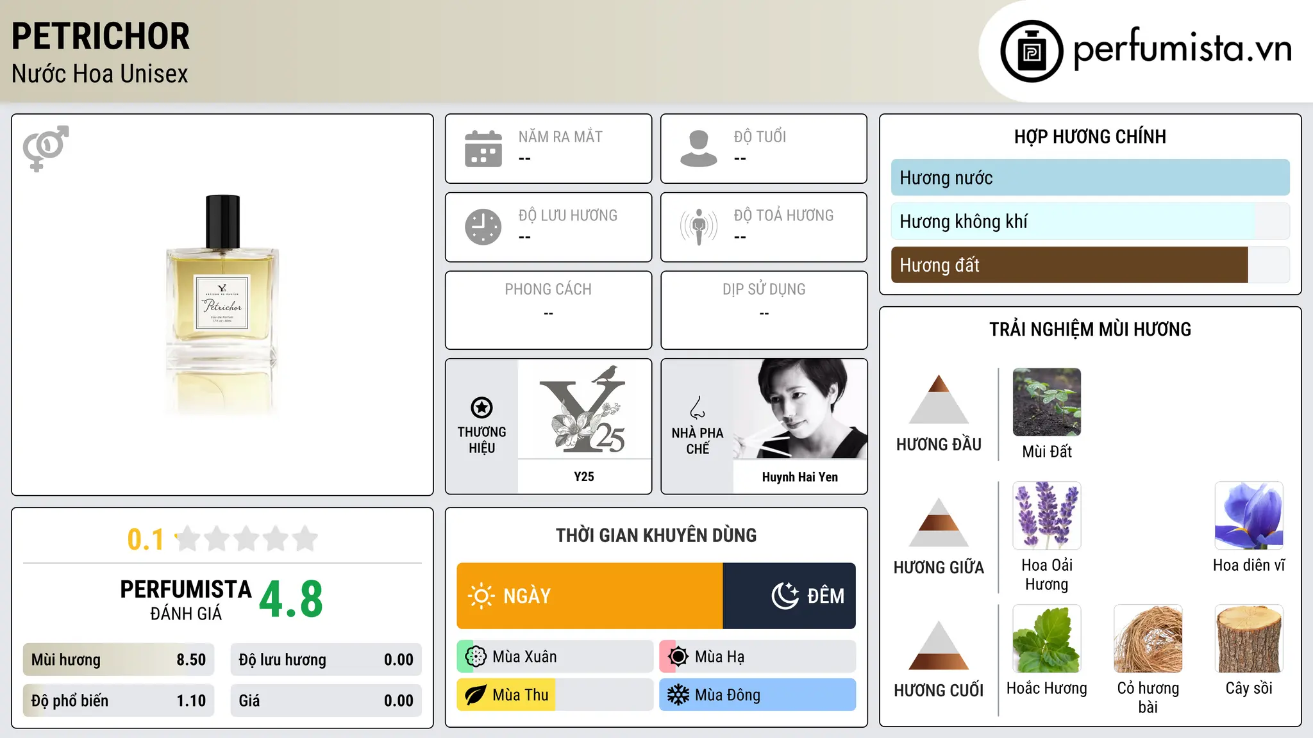Click the 4.8 Perfumista rating score

tap(291, 600)
